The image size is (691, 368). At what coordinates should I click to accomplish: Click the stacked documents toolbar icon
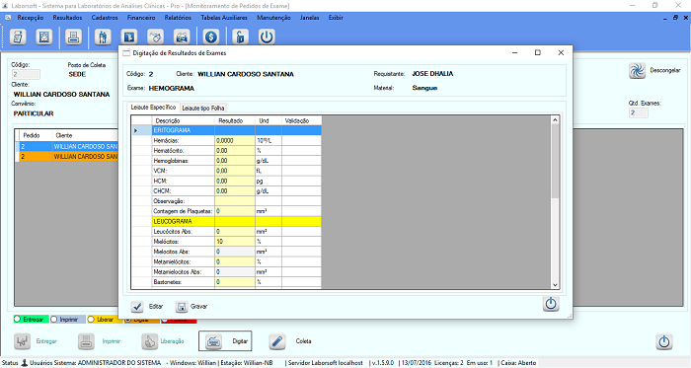click(x=18, y=37)
